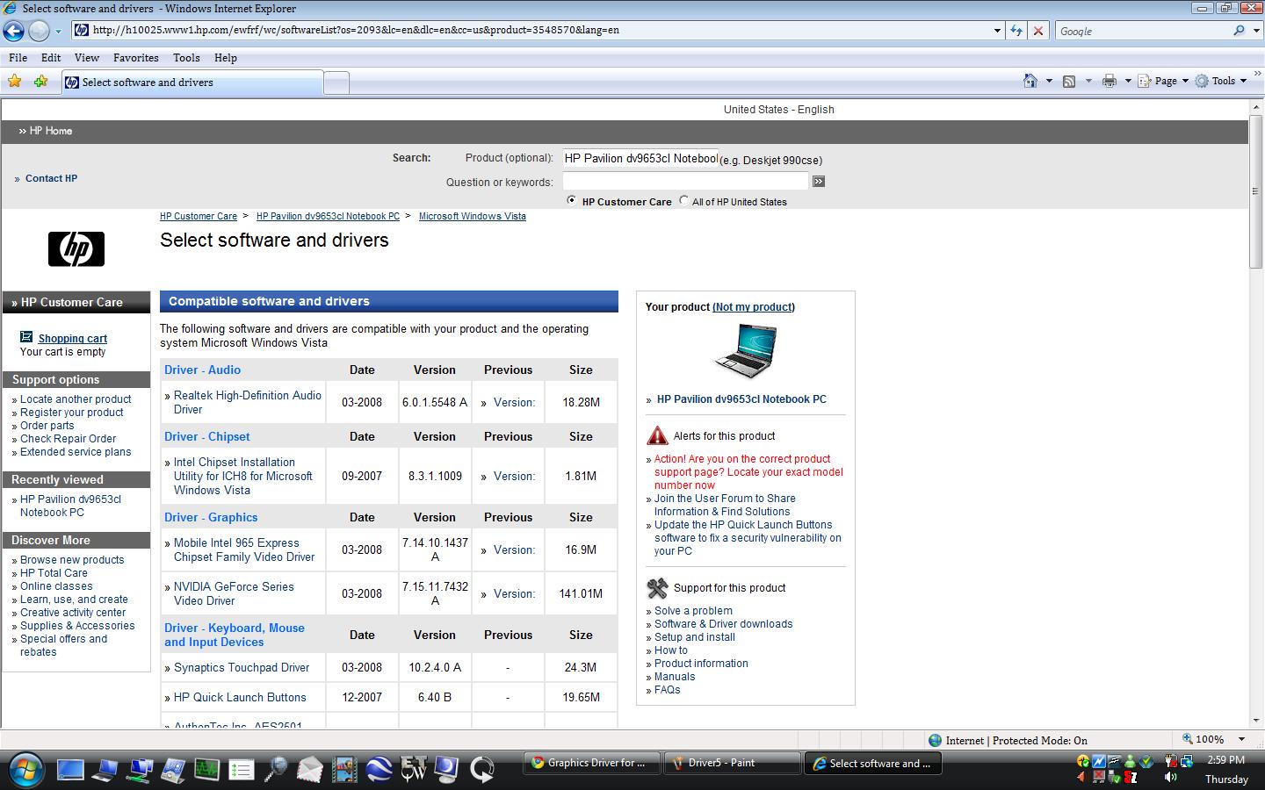1265x790 pixels.
Task: Click Microsoft Windows Vista breadcrumb link
Action: (x=473, y=216)
